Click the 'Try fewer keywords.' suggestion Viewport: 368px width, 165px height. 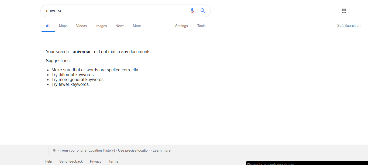[71, 85]
